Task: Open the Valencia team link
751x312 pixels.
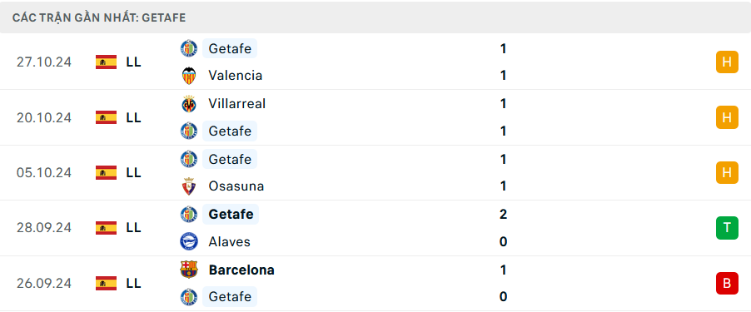Action: (235, 76)
